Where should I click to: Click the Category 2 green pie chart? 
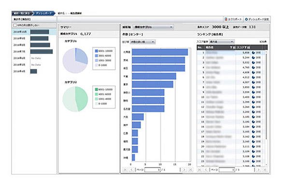click(x=75, y=99)
